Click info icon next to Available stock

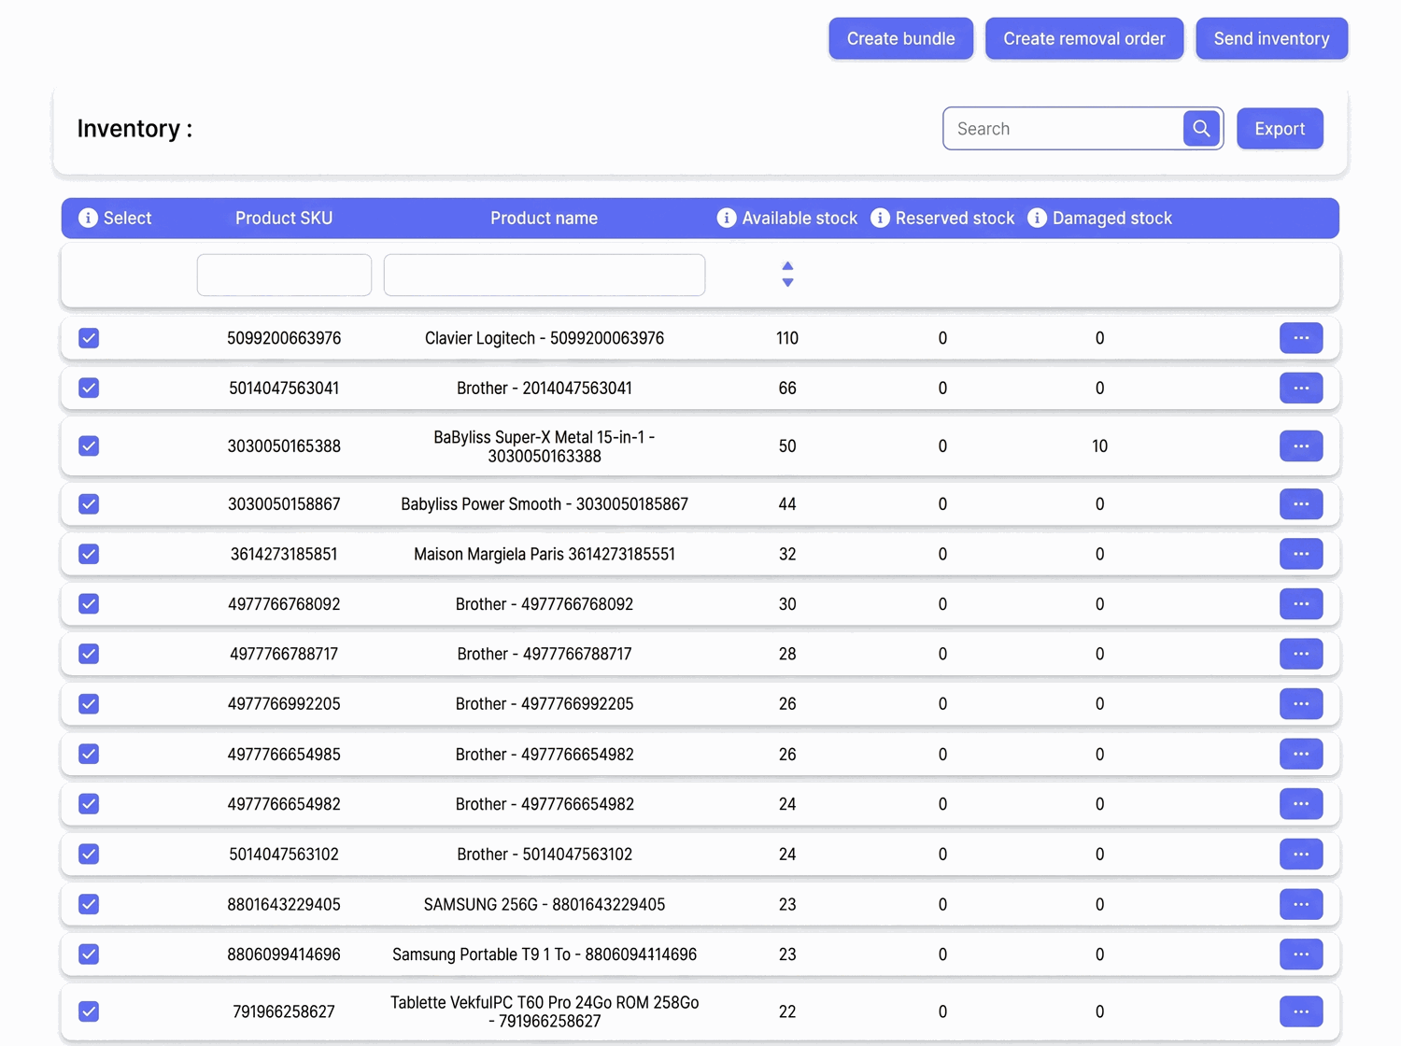(727, 218)
